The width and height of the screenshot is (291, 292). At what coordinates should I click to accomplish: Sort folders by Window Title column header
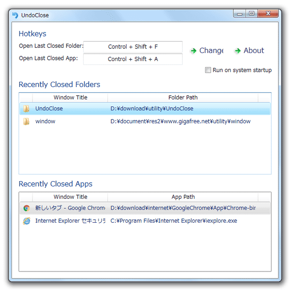point(70,97)
